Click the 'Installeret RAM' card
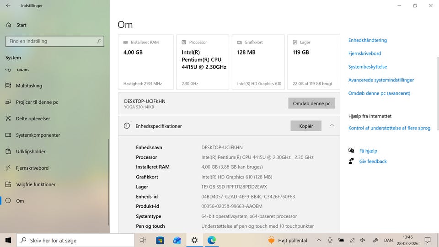Screen dimensions: 439x247 pyautogui.click(x=145, y=62)
